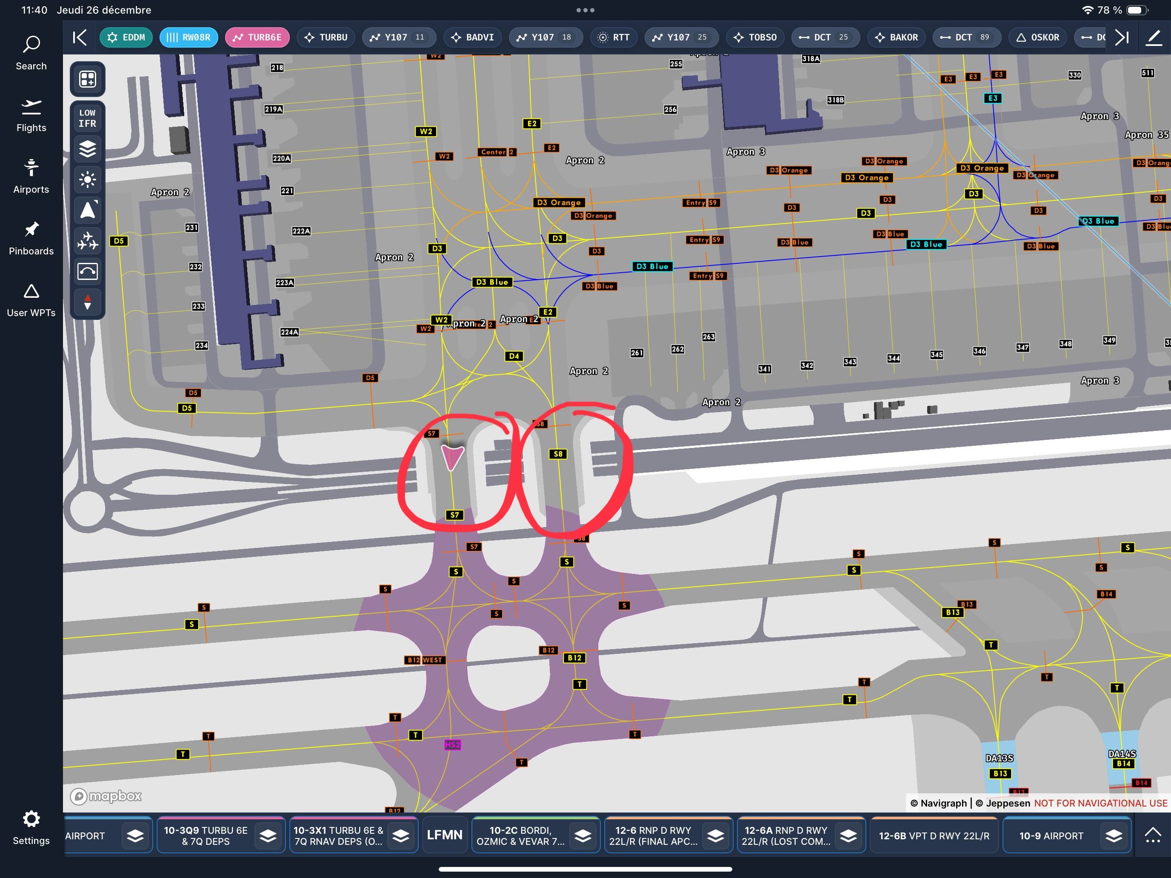Click the fit route to screen icon
The width and height of the screenshot is (1171, 878).
coord(87,272)
